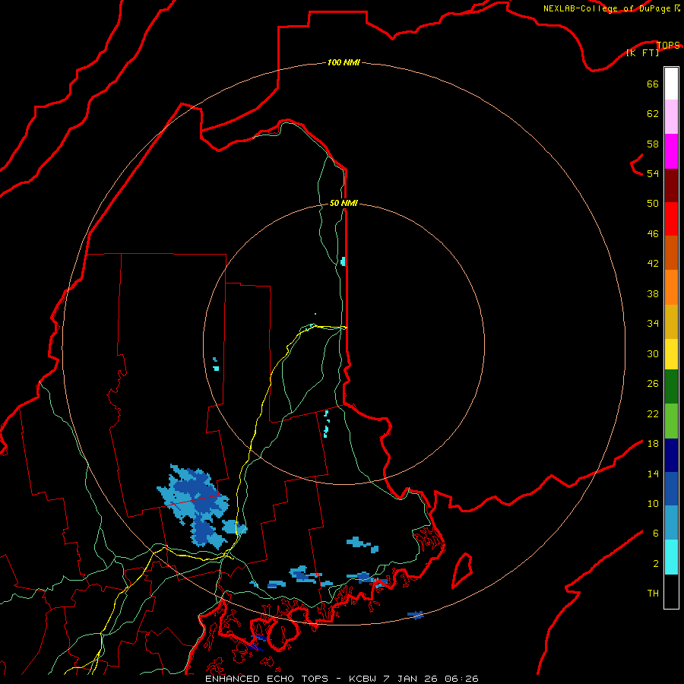
Task: Click the legend value "2"
Action: click(x=656, y=564)
